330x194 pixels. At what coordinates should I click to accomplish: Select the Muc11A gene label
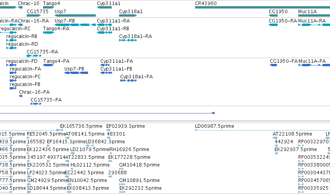click(x=307, y=11)
